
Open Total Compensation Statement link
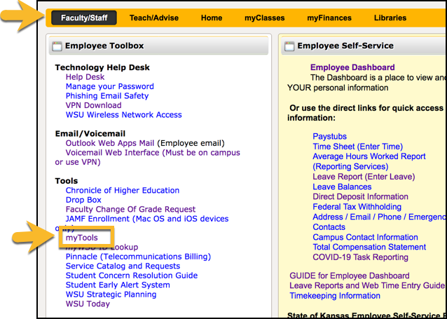click(369, 247)
